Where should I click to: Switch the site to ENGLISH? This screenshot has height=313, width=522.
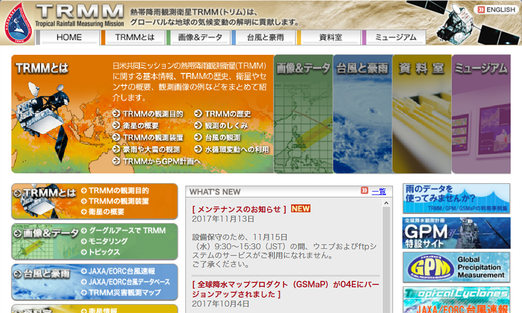497,9
